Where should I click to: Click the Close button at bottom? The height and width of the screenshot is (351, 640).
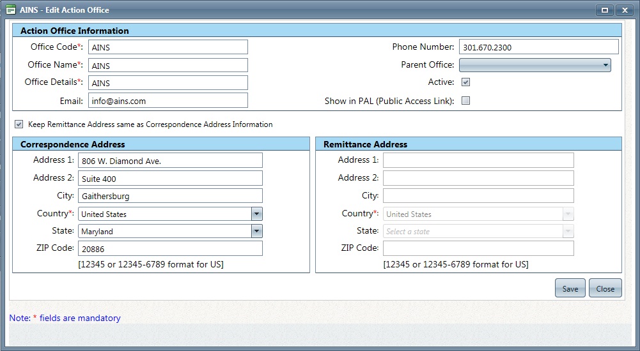click(x=605, y=288)
